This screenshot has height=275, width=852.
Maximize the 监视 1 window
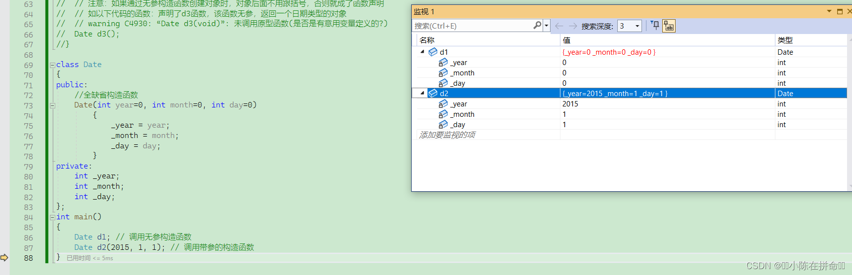pos(840,11)
